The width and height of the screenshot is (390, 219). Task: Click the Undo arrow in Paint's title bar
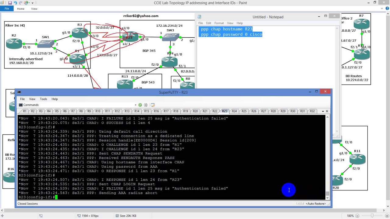click(x=16, y=3)
